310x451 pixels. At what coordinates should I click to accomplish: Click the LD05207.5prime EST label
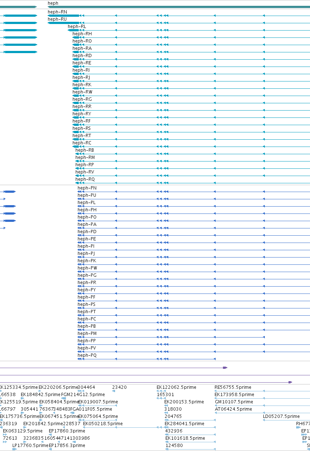click(281, 416)
